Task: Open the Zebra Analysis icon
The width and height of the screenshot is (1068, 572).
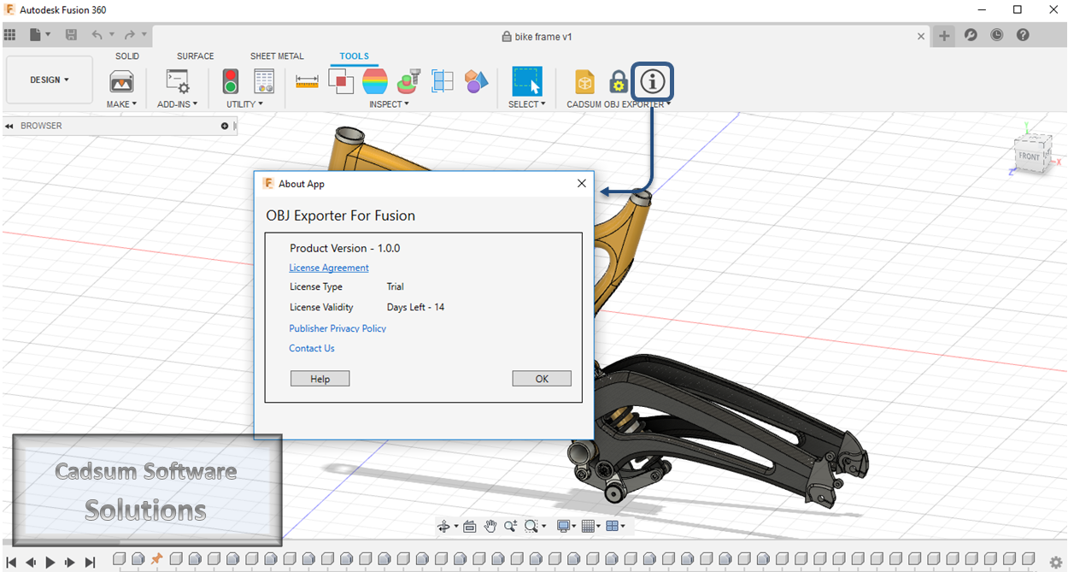Action: pos(376,80)
